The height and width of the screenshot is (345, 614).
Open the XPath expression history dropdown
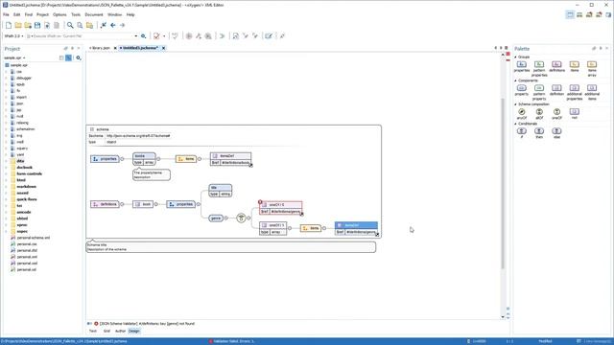(136, 36)
